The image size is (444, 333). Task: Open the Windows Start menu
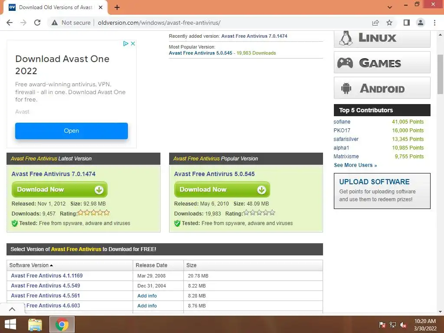coord(10,324)
